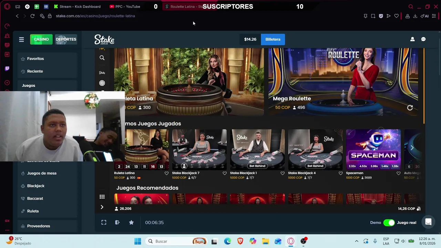The width and height of the screenshot is (441, 248).
Task: Toggle the Stake hamburger side menu
Action: (x=21, y=39)
